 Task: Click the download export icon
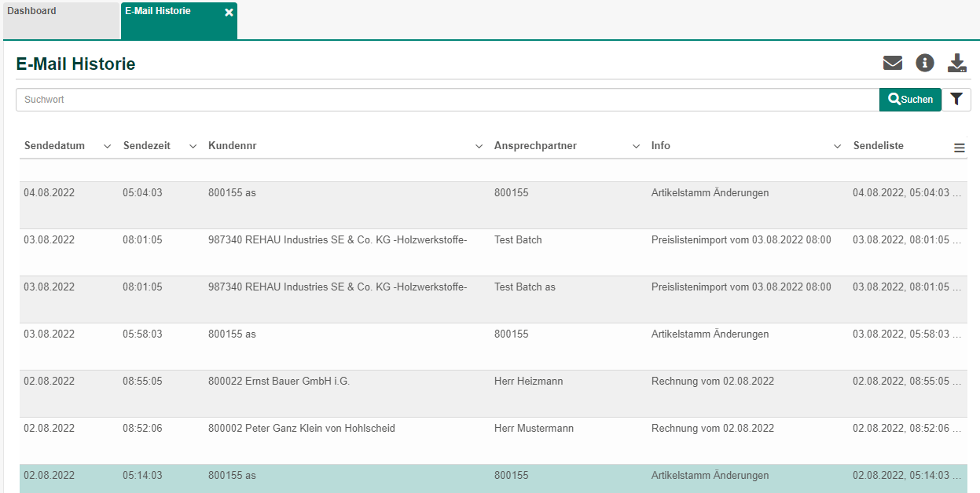click(x=956, y=64)
